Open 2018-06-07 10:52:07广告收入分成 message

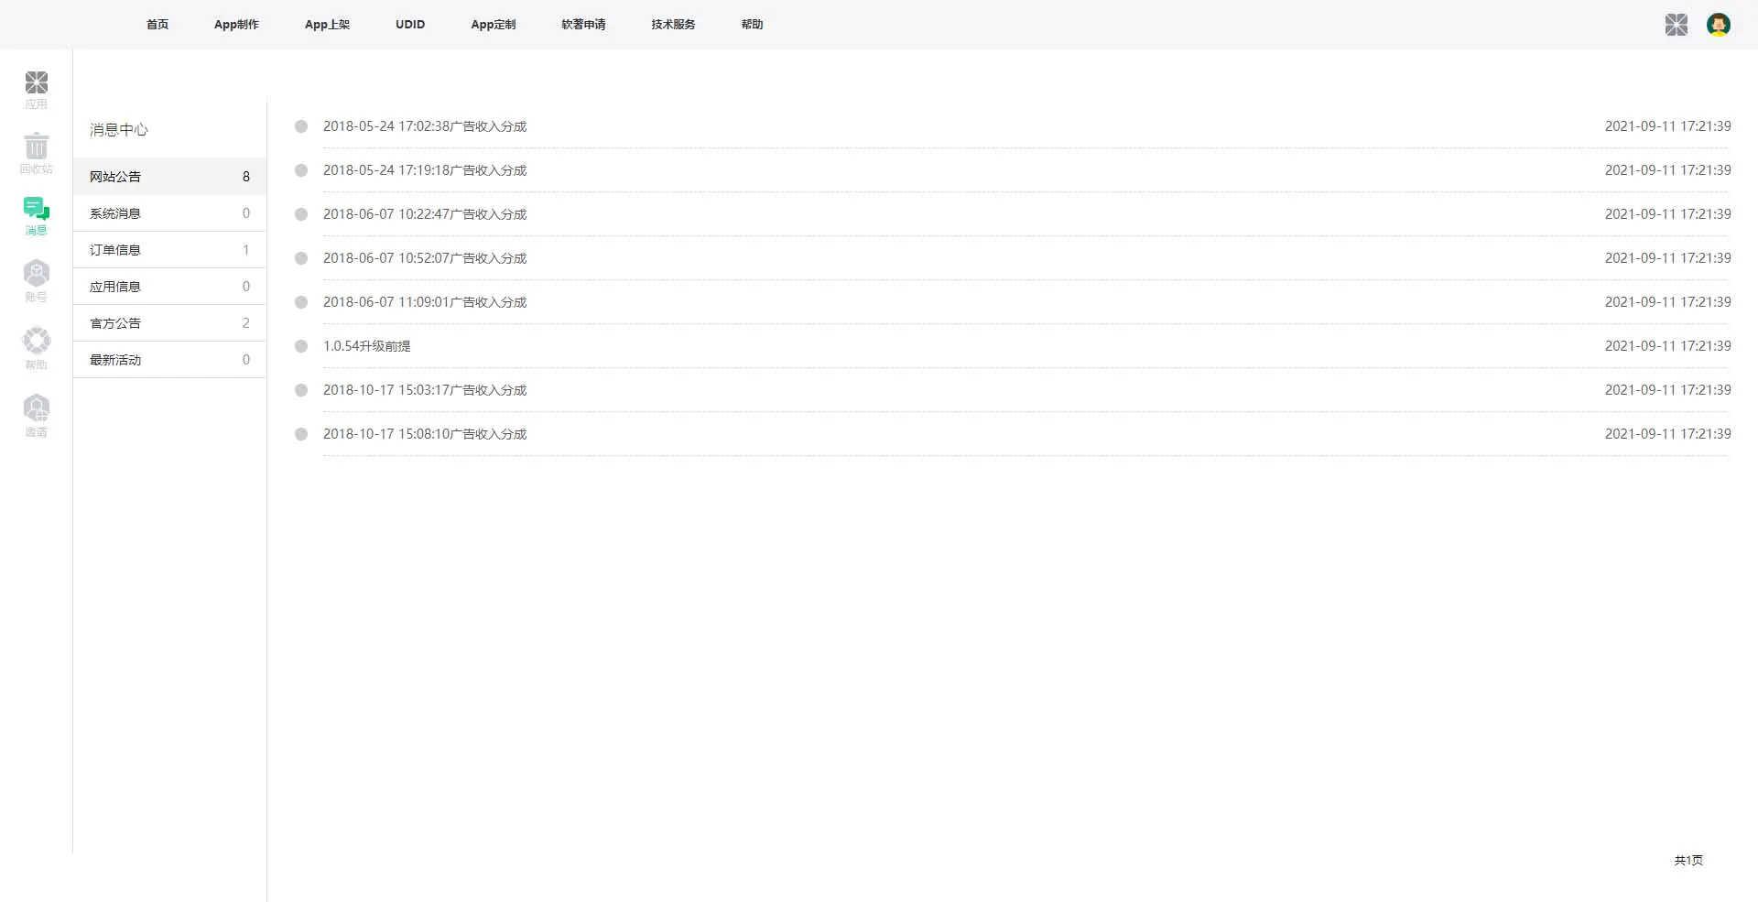coord(425,258)
